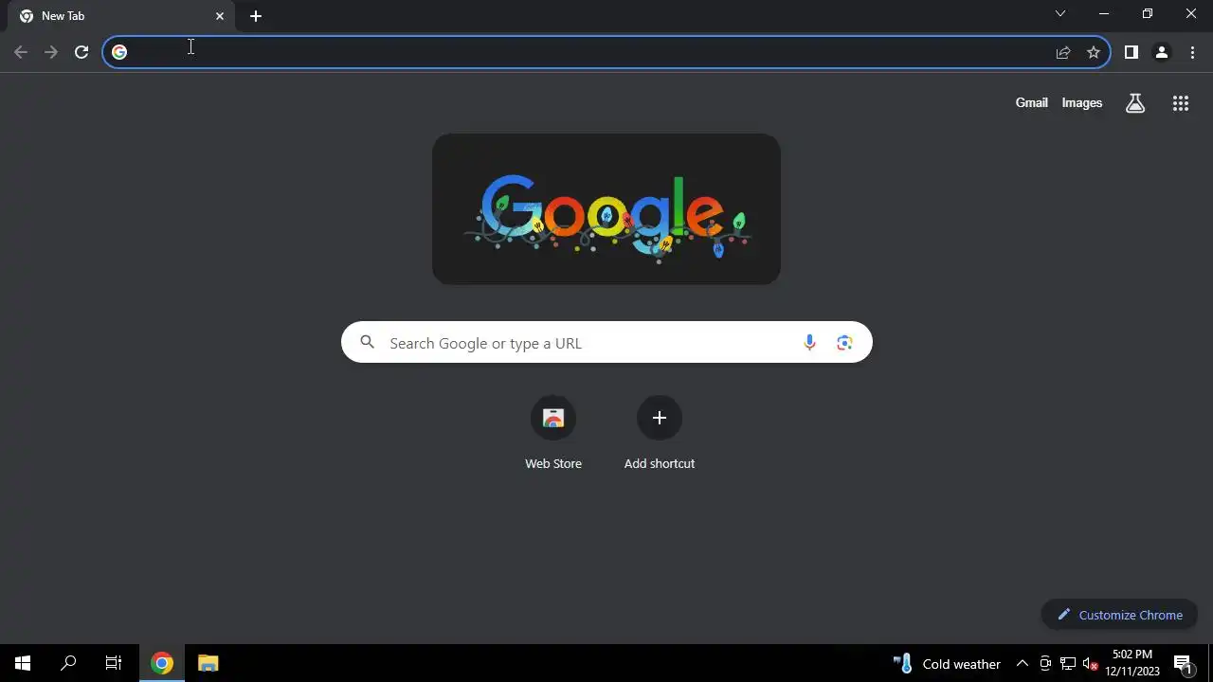Viewport: 1213px width, 682px height.
Task: Open Google Images link
Action: [x=1081, y=102]
